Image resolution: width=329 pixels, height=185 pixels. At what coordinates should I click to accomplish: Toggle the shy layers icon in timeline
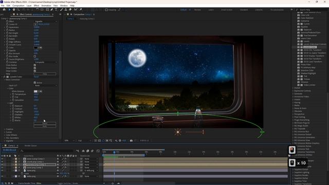tap(83, 151)
